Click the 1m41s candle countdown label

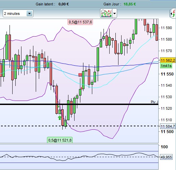tap(166, 66)
